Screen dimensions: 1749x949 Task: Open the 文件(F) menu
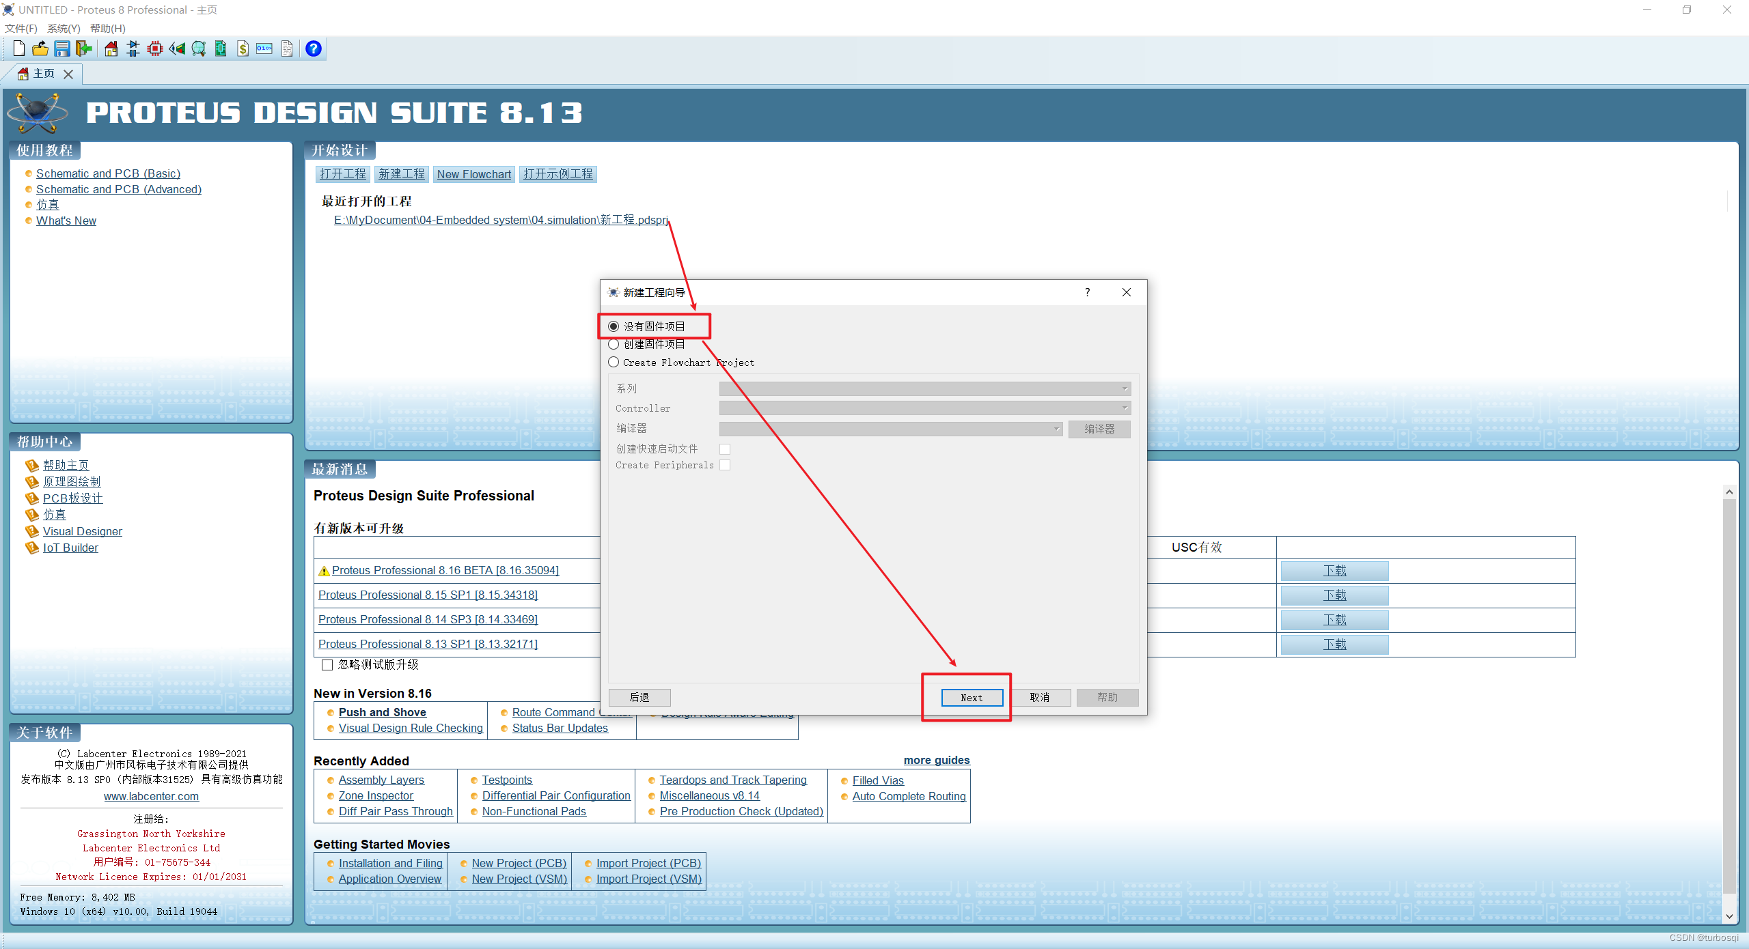click(21, 29)
